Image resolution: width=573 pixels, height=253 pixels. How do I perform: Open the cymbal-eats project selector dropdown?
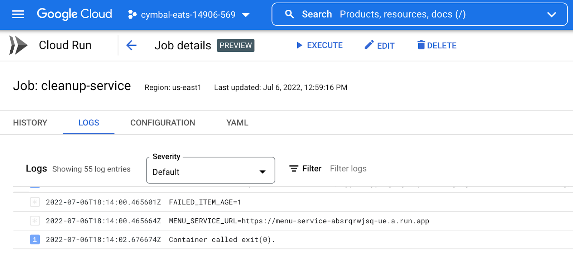tap(189, 15)
